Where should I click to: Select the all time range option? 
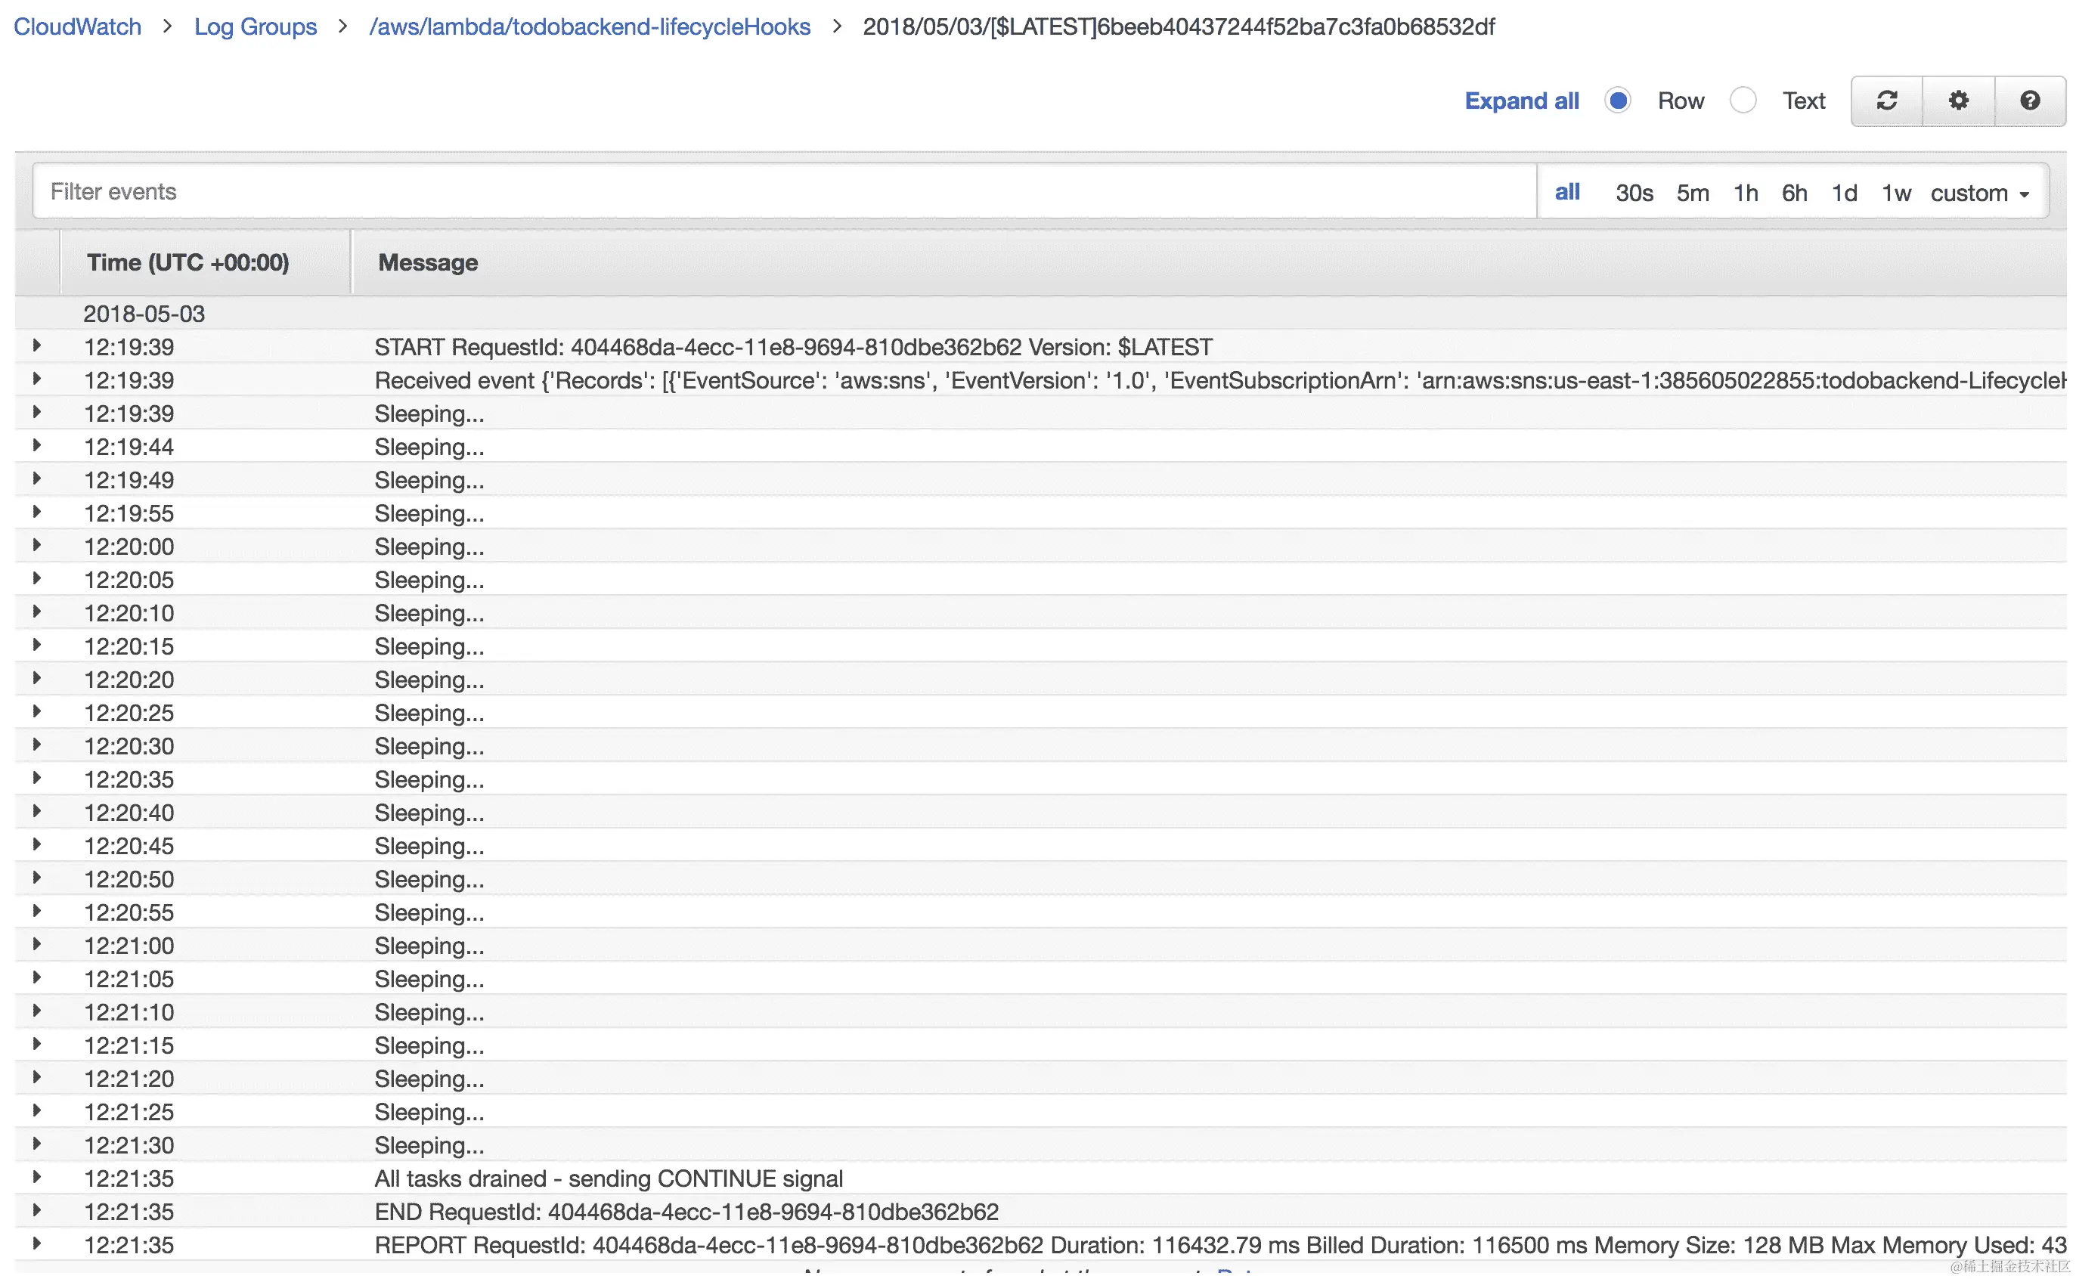click(x=1566, y=192)
